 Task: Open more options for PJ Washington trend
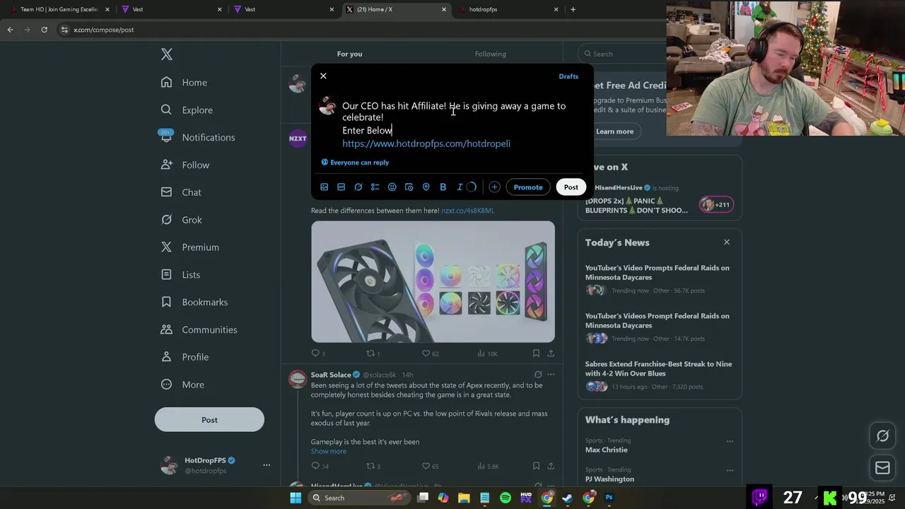pos(730,470)
